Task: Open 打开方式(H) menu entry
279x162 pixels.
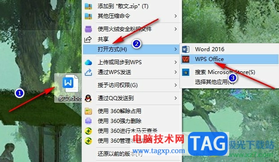Action: coord(132,49)
